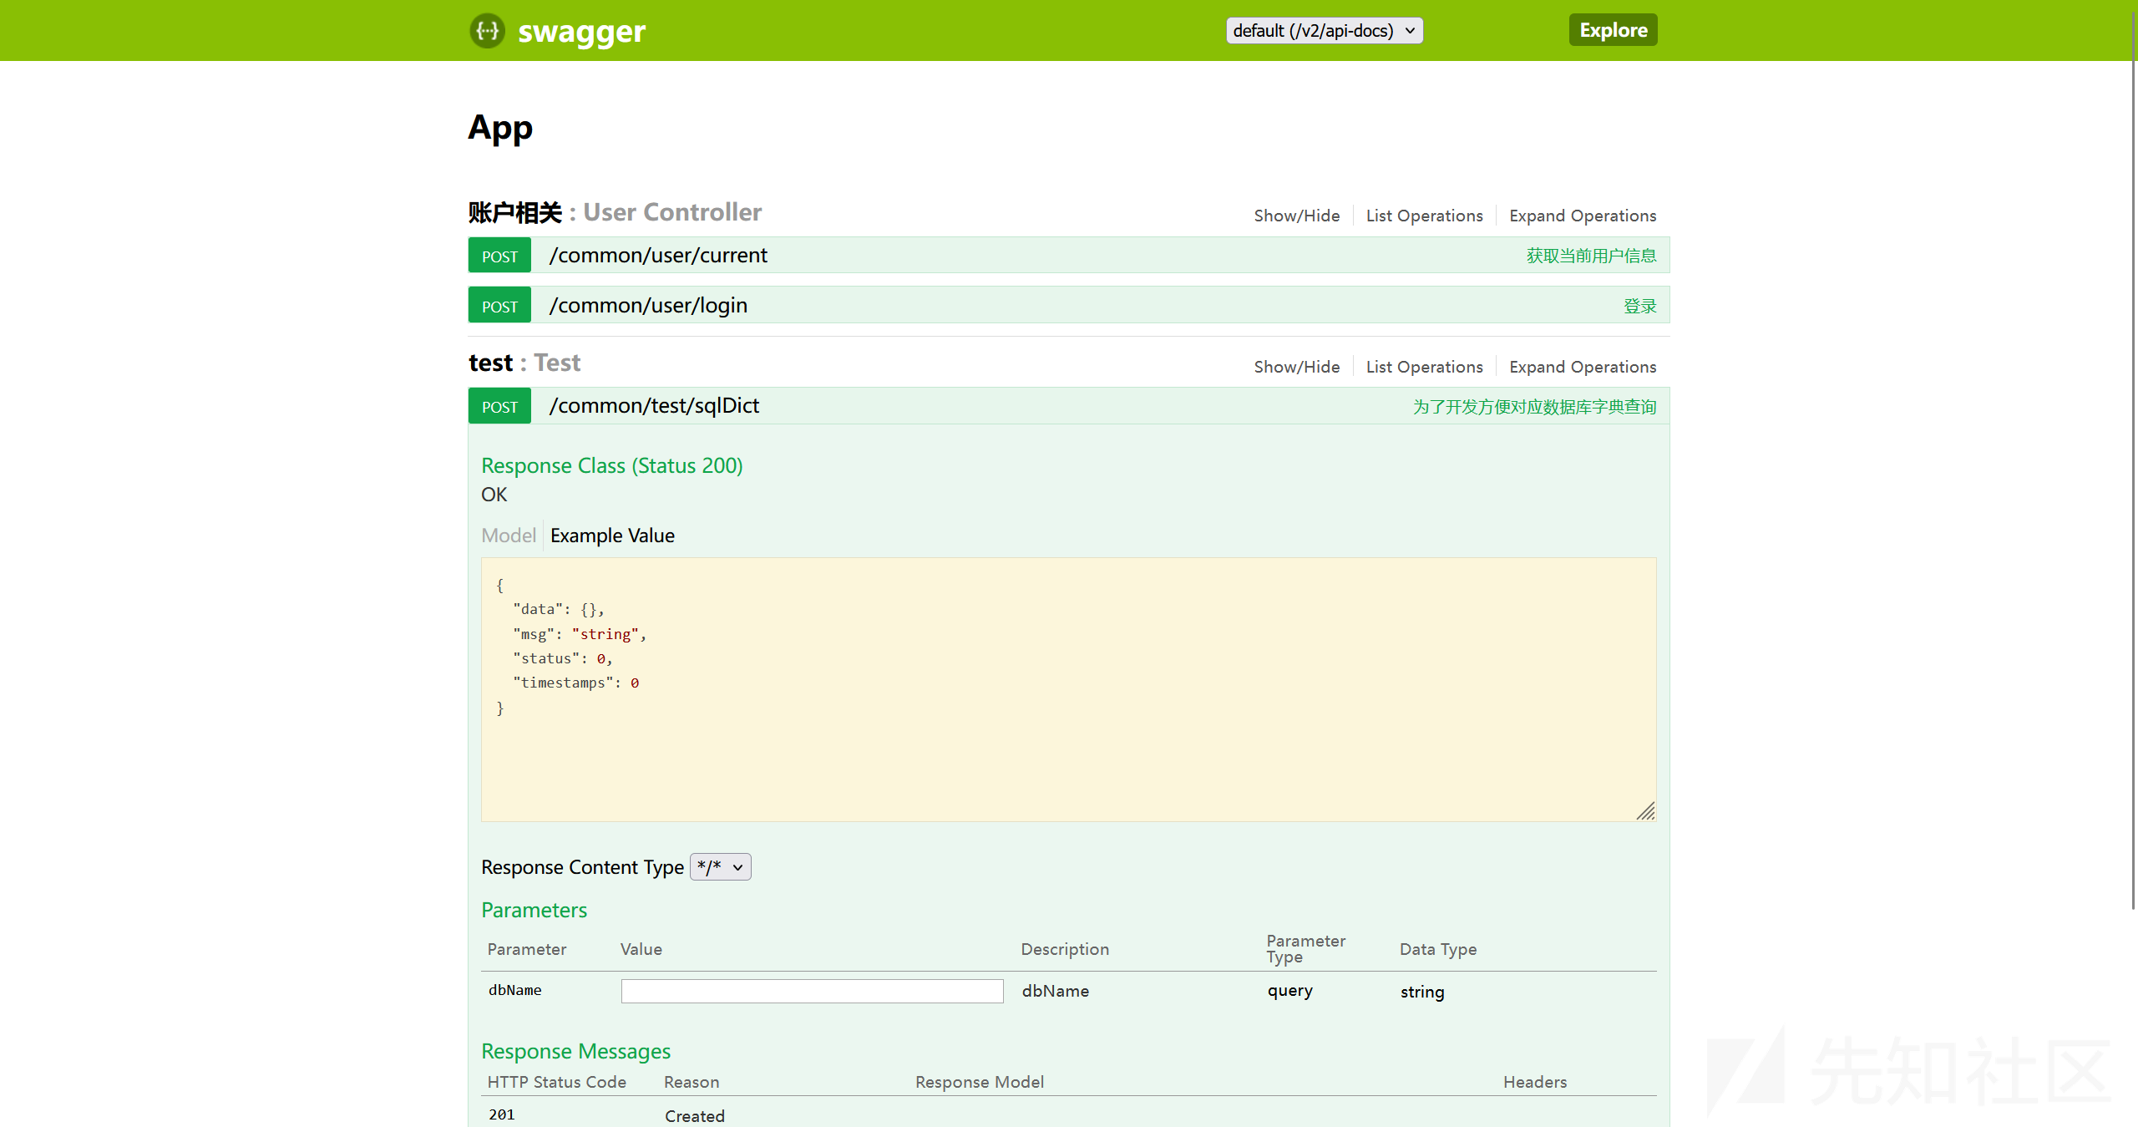
Task: Switch to the Example Value tab
Action: 612,536
